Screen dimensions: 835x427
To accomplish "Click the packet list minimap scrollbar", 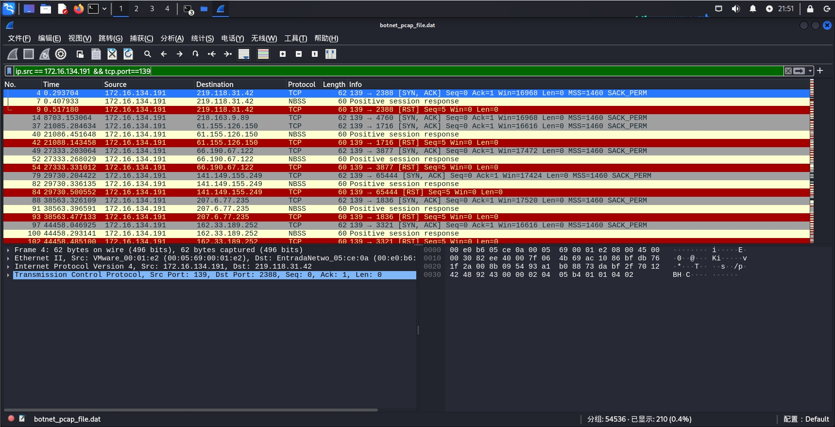I will tap(812, 161).
